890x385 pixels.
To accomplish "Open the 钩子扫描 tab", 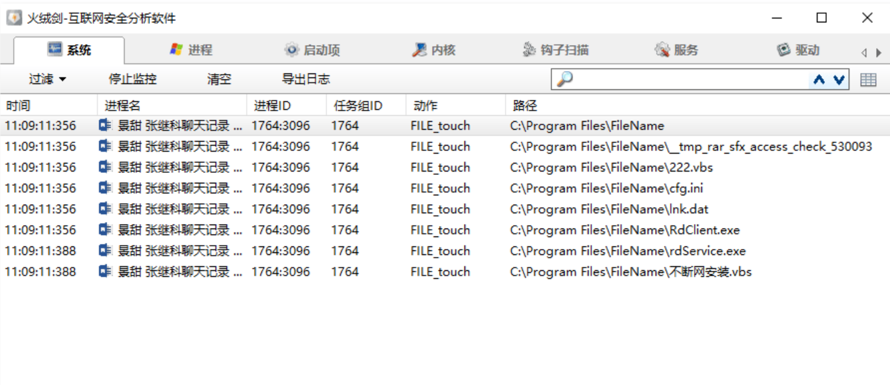I will click(x=556, y=50).
